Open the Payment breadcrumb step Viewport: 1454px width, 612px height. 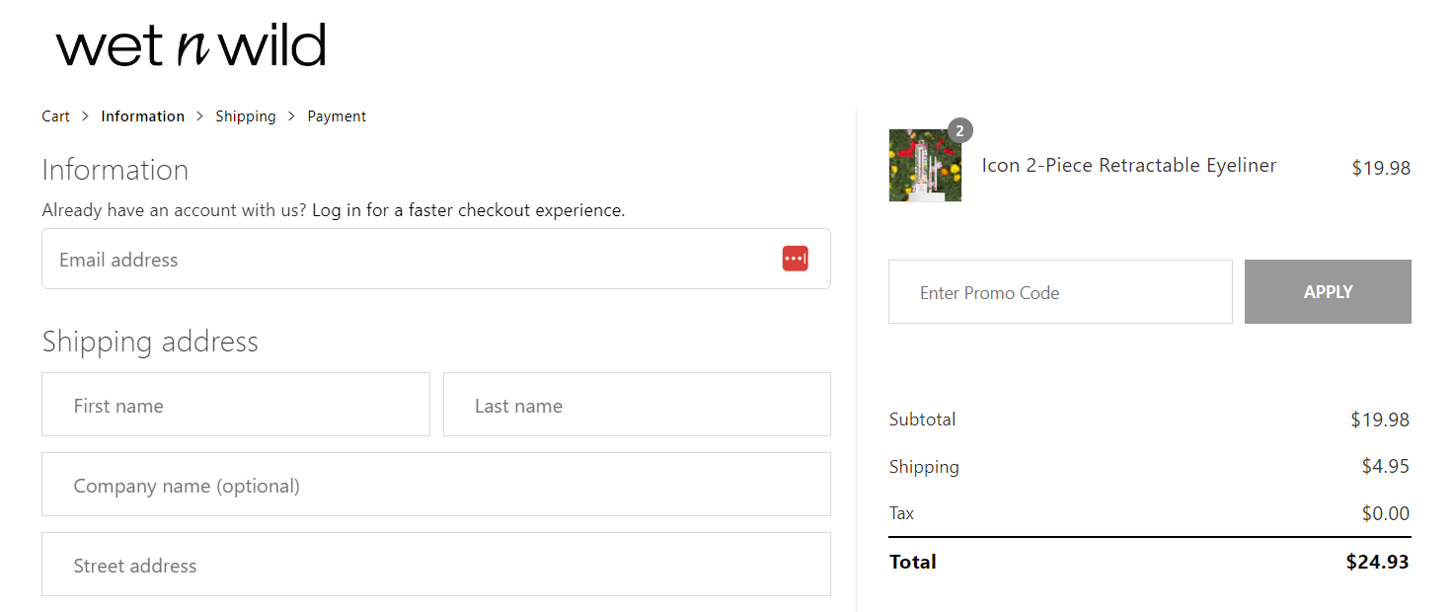point(337,116)
